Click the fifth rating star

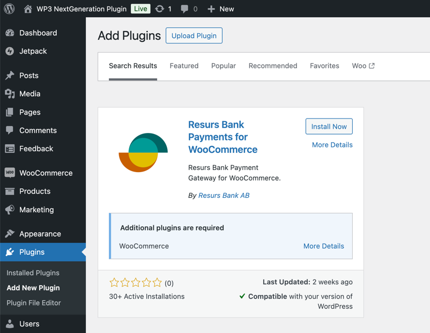click(x=157, y=283)
